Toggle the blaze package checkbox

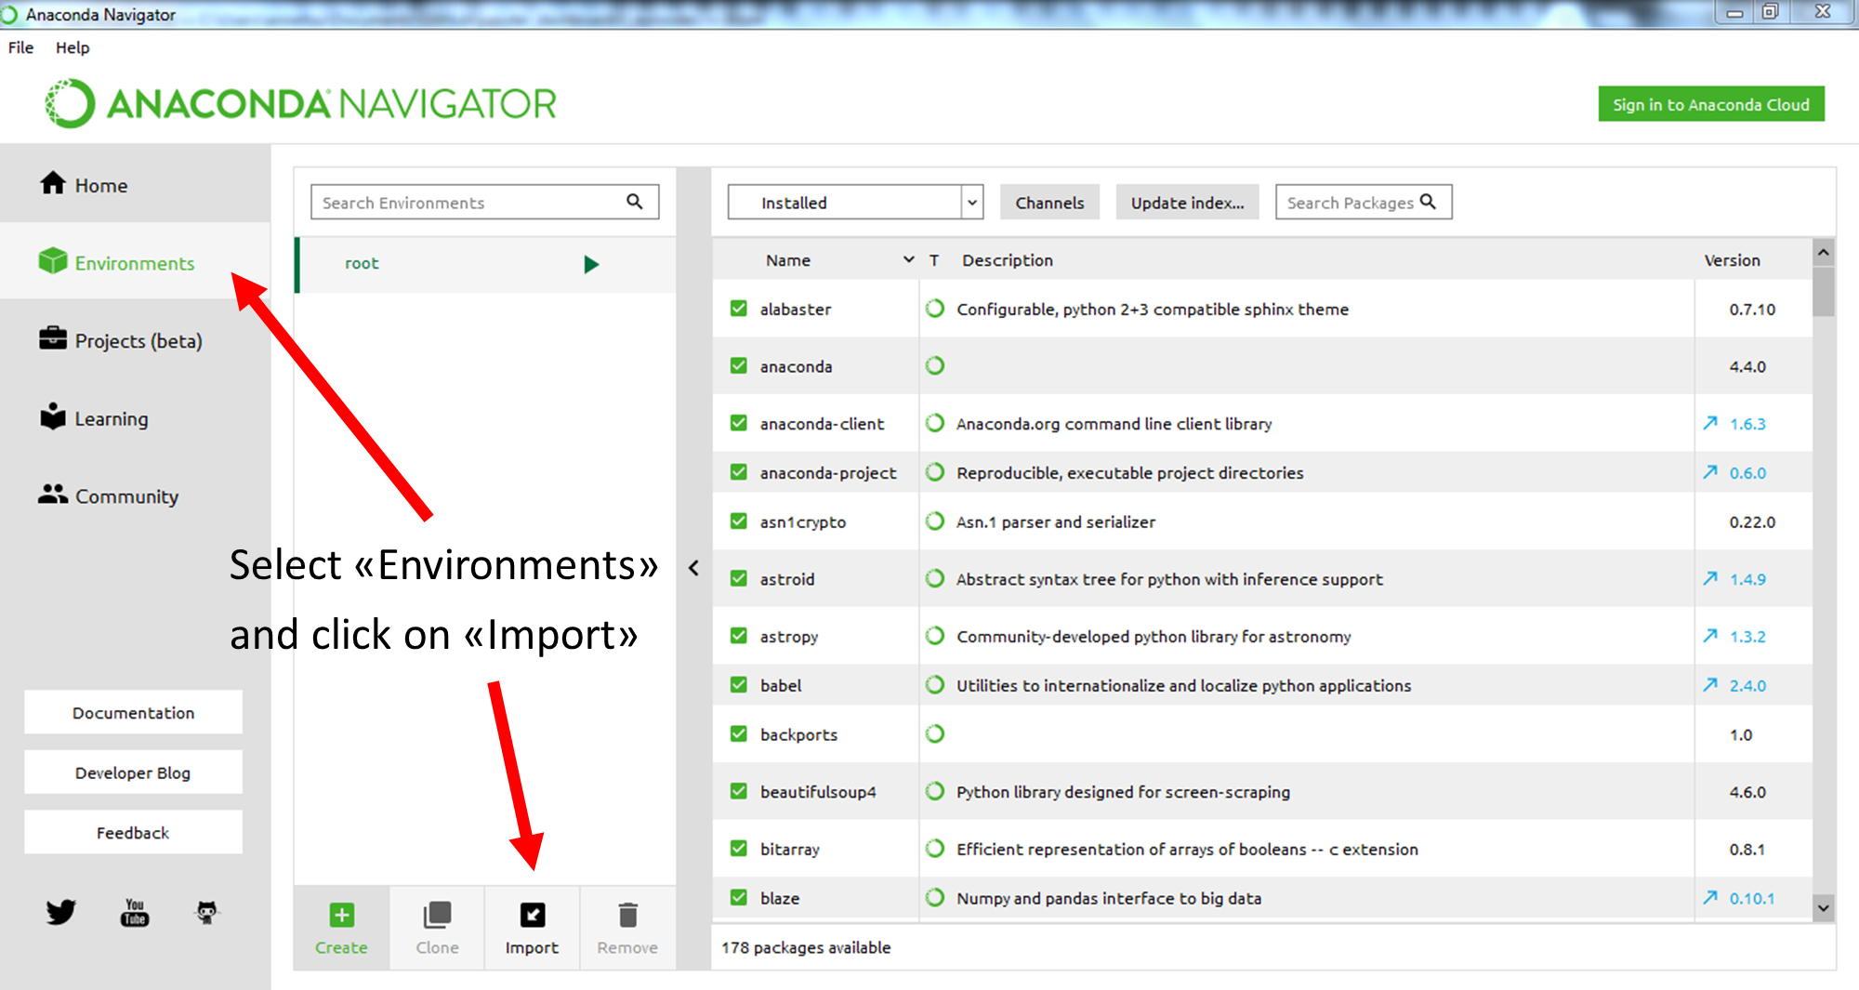[739, 898]
